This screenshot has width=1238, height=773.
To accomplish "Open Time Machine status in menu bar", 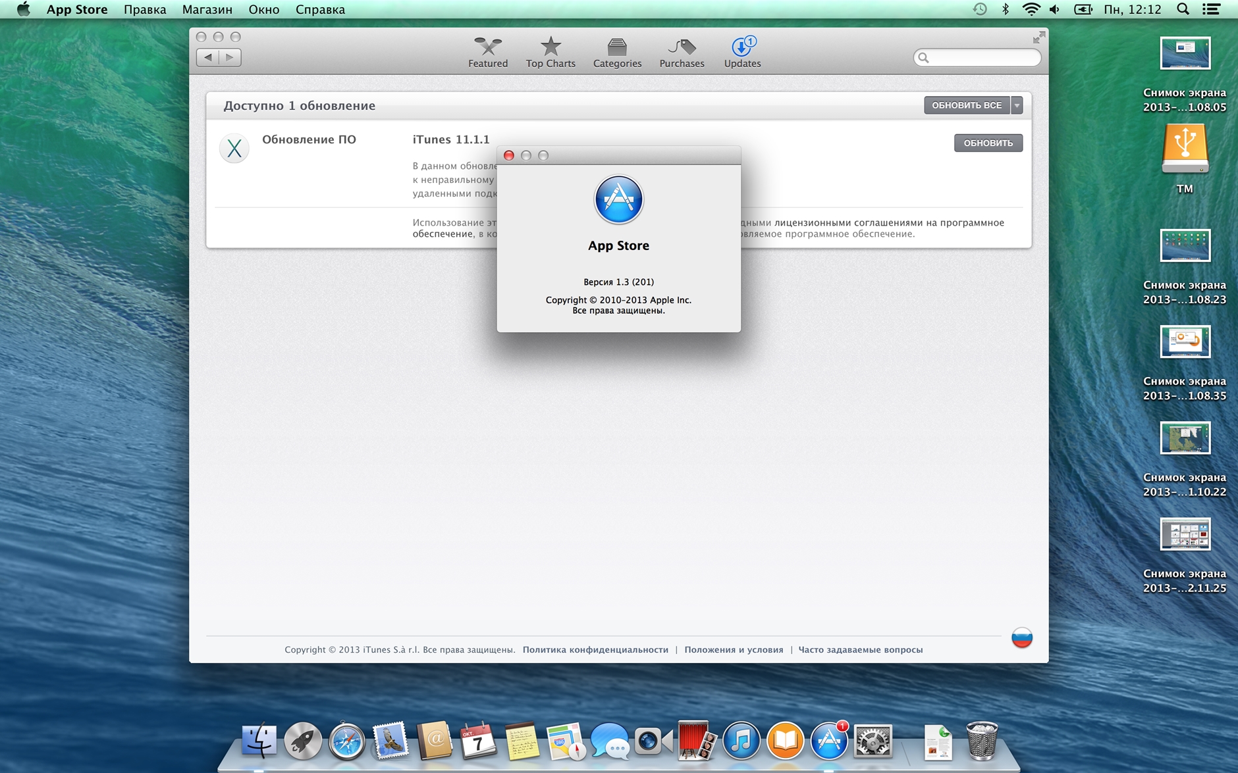I will (980, 9).
